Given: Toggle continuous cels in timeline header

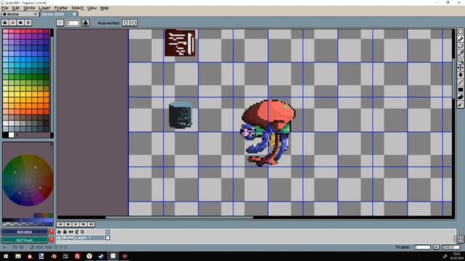Looking at the screenshot, I should pyautogui.click(x=71, y=232).
